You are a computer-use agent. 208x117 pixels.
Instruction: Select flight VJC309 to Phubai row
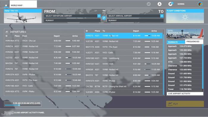tap(124, 92)
